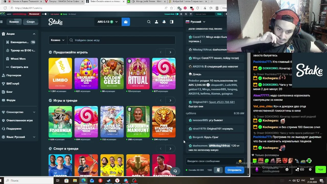The height and width of the screenshot is (184, 327).
Task: Open the Stake search magnifier icon
Action: tap(149, 22)
